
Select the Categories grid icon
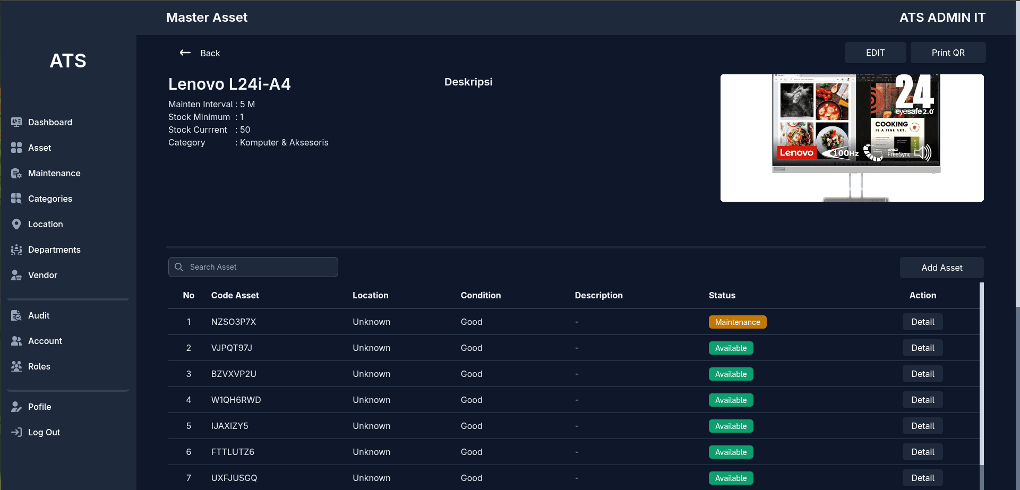coord(16,199)
